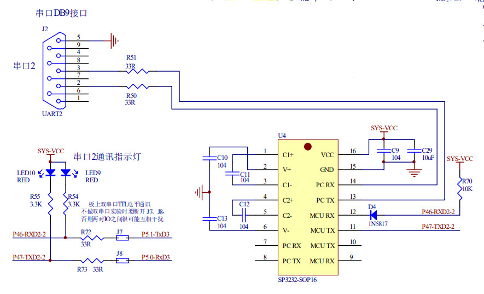Click the MCU RX label at pin 12
This screenshot has width=484, height=294.
coord(322,216)
